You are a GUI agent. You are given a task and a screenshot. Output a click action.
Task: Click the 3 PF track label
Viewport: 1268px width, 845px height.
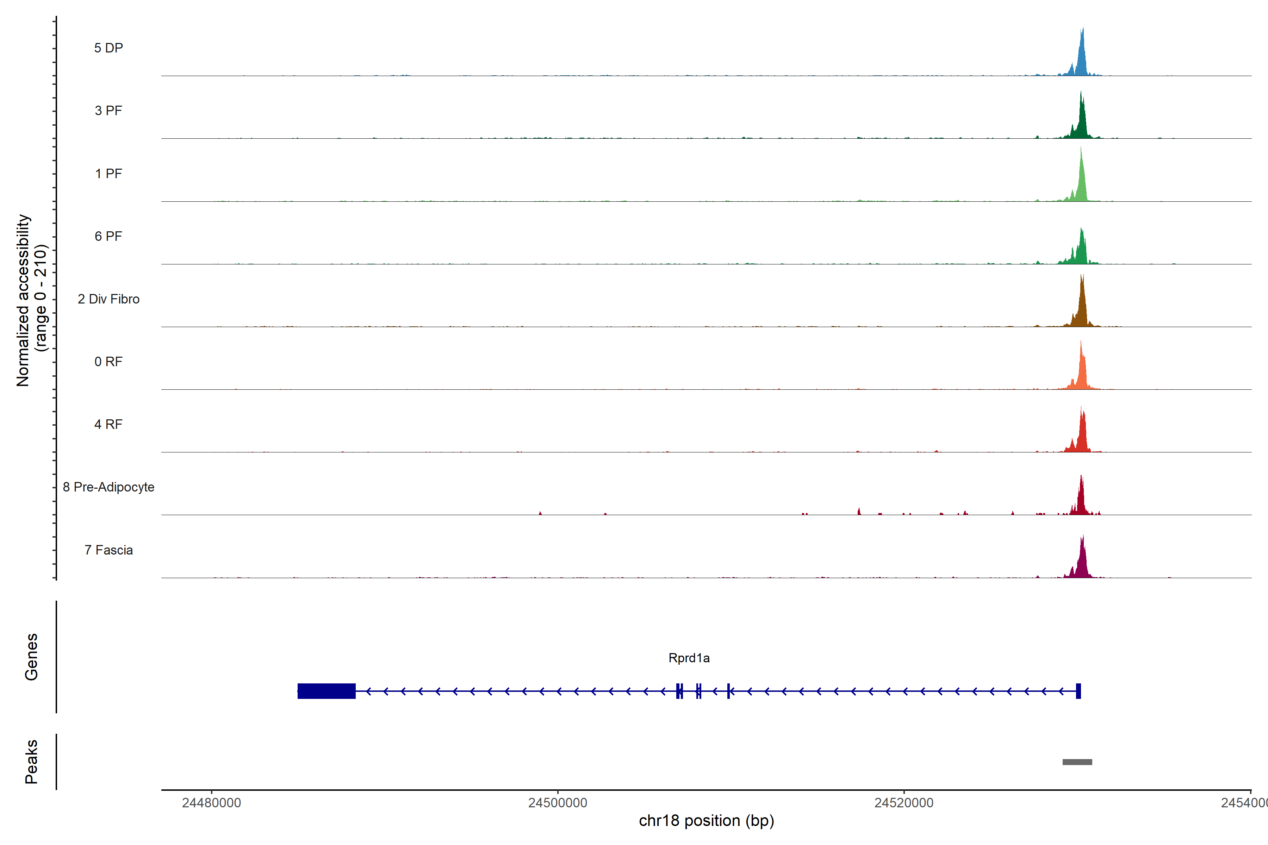(108, 111)
